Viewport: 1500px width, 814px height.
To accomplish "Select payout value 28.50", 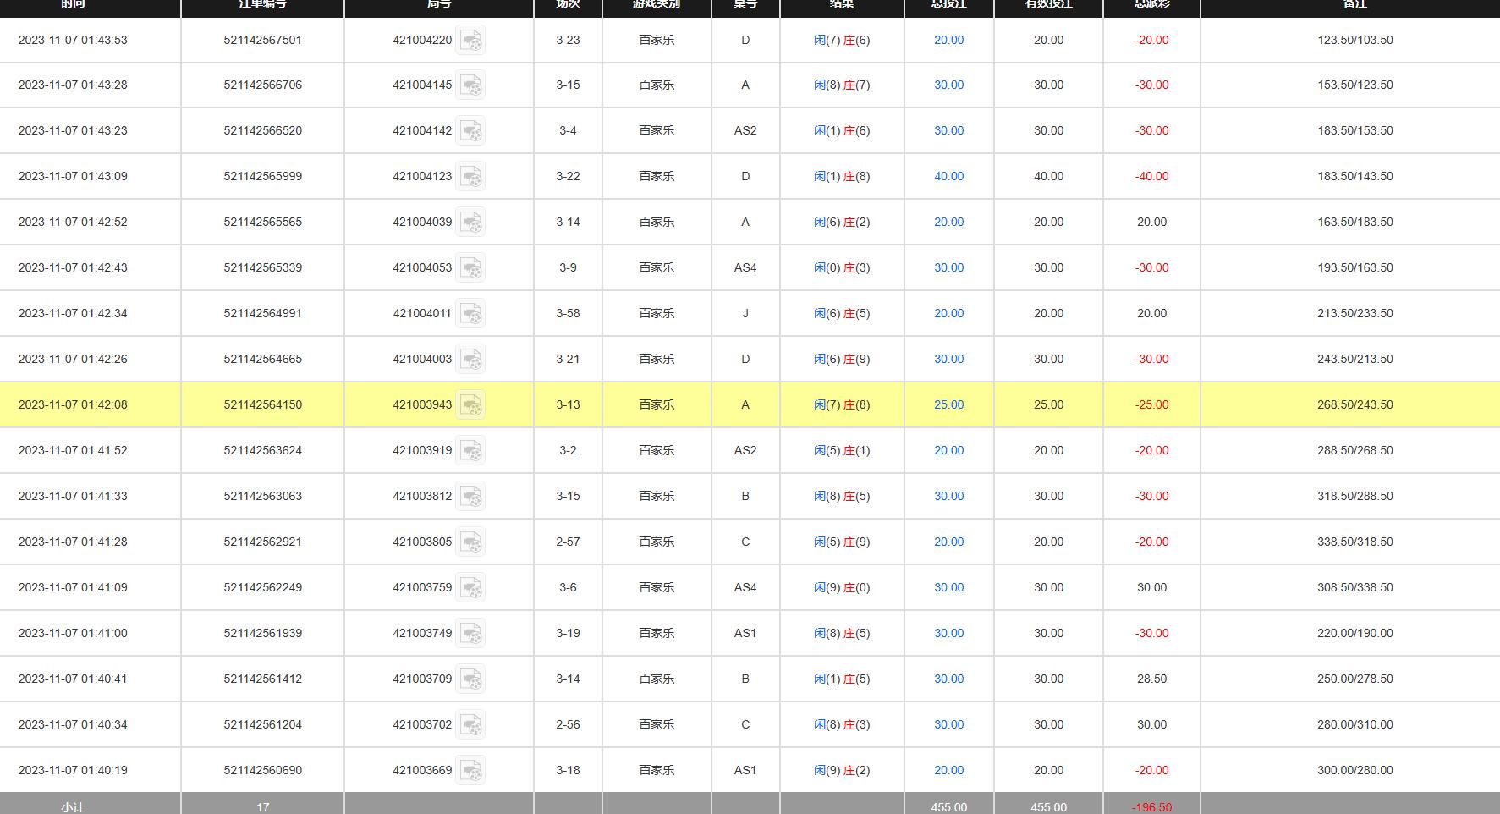I will (1151, 679).
